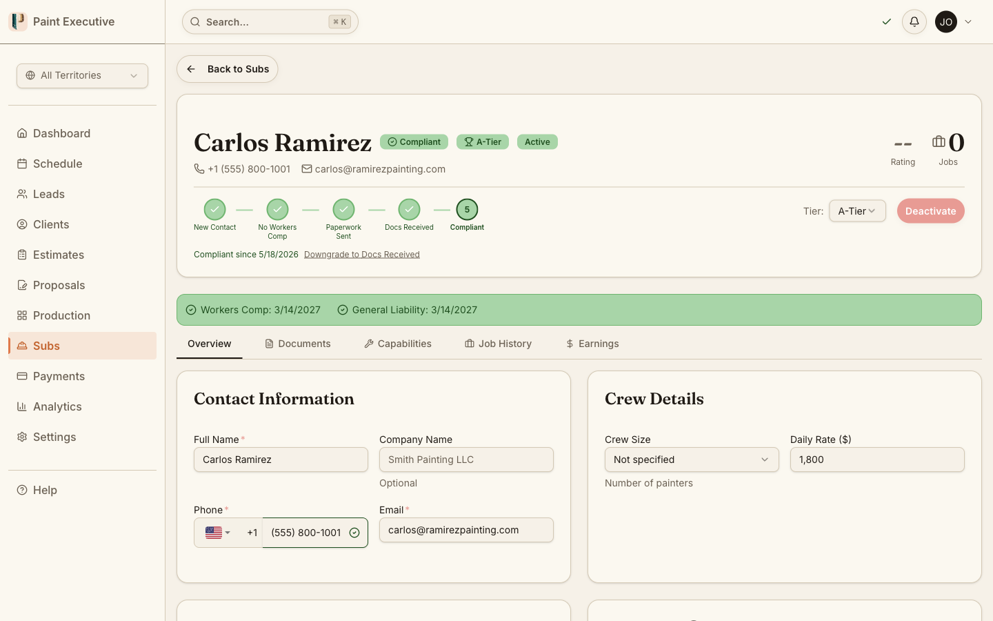The height and width of the screenshot is (621, 993).
Task: Click the Daily Rate input field
Action: 877,460
